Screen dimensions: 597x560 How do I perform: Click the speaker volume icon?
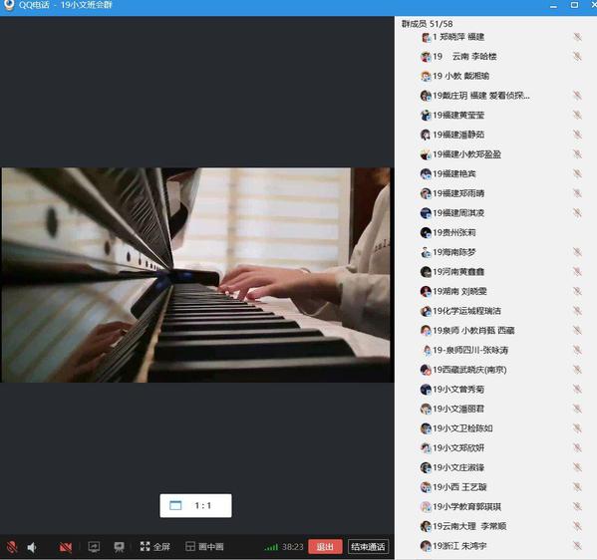tap(32, 547)
